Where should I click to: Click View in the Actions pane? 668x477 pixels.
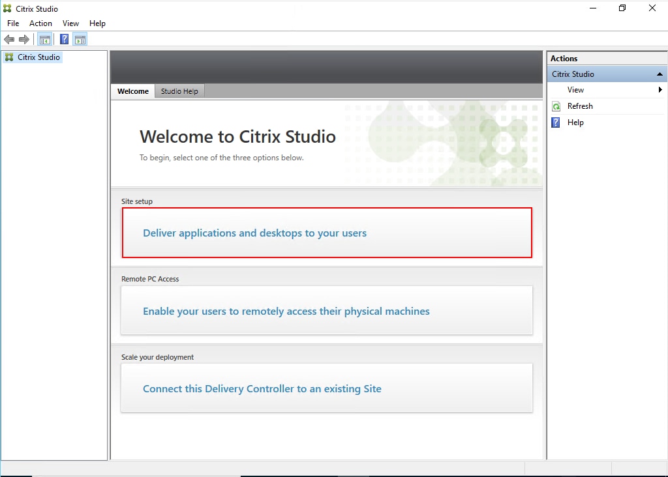pos(607,90)
